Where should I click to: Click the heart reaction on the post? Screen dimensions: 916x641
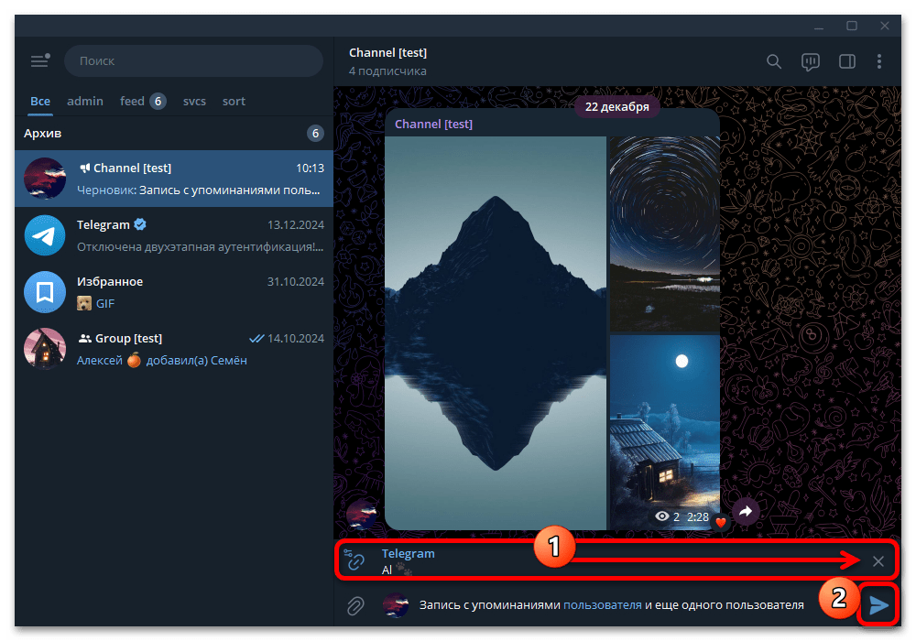pos(721,522)
